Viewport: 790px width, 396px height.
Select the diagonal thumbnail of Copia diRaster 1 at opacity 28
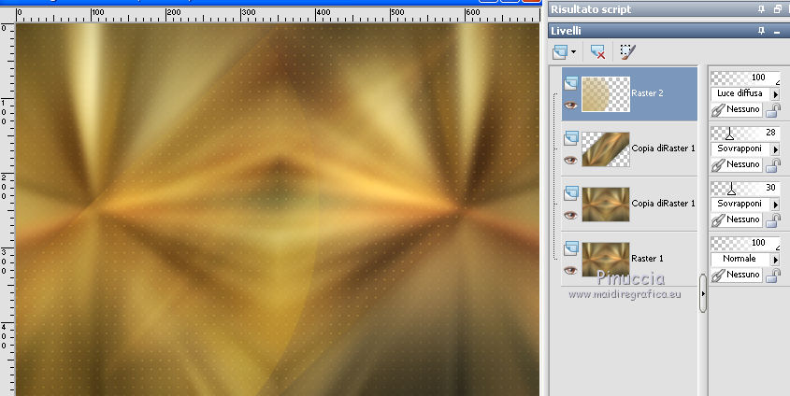[x=606, y=148]
